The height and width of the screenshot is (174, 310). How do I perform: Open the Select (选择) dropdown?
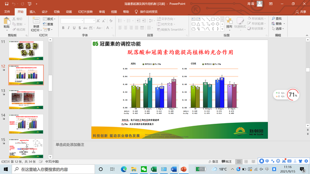pos(278,29)
